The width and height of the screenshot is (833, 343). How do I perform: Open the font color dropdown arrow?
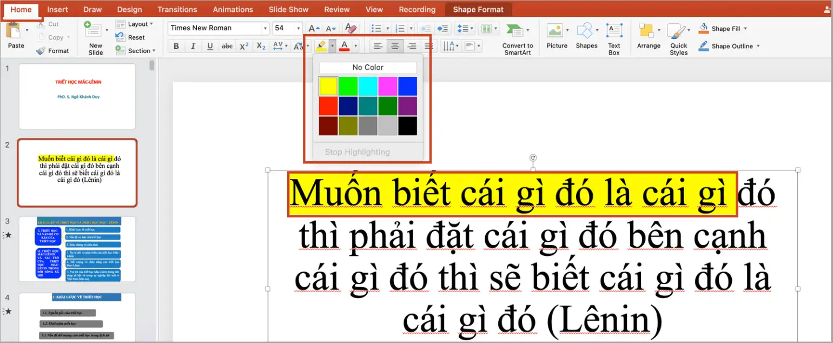(x=355, y=46)
